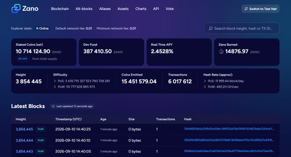Click the orange PoW chevron under Hash Rate

[x=205, y=87]
